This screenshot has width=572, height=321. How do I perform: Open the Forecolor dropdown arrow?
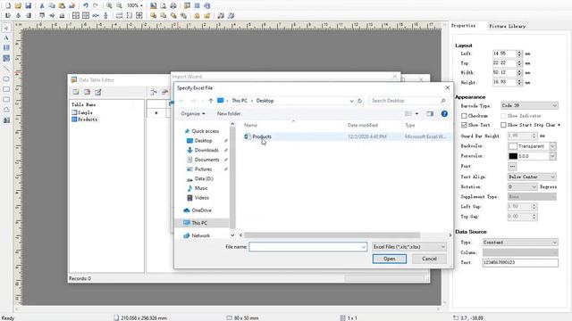(552, 156)
